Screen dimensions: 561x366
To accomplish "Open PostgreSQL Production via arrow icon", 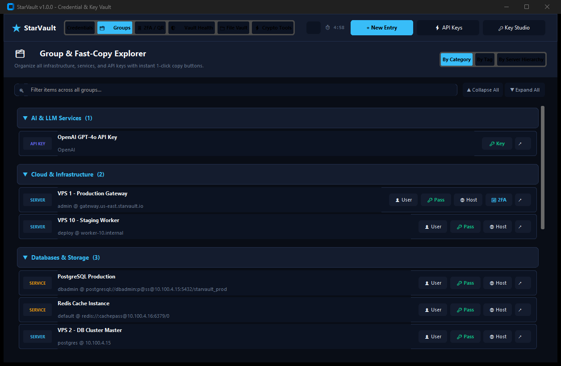I will (x=523, y=283).
